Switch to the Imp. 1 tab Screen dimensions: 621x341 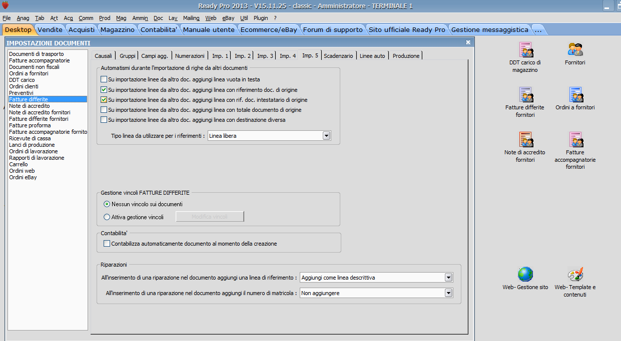click(x=221, y=56)
